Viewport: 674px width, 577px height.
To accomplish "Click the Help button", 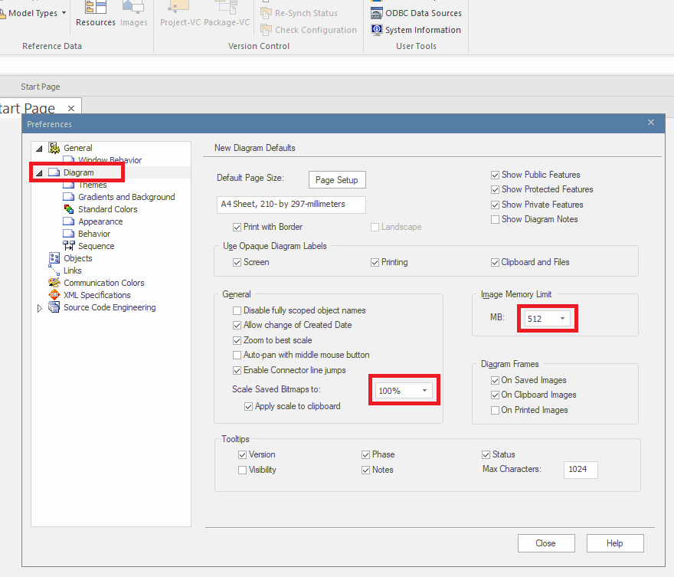I will pyautogui.click(x=615, y=543).
